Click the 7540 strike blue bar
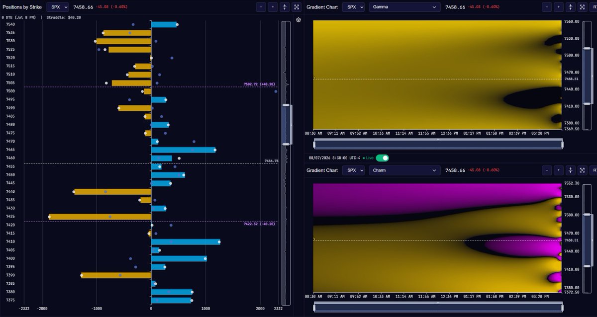This screenshot has width=597, height=317. pyautogui.click(x=164, y=24)
